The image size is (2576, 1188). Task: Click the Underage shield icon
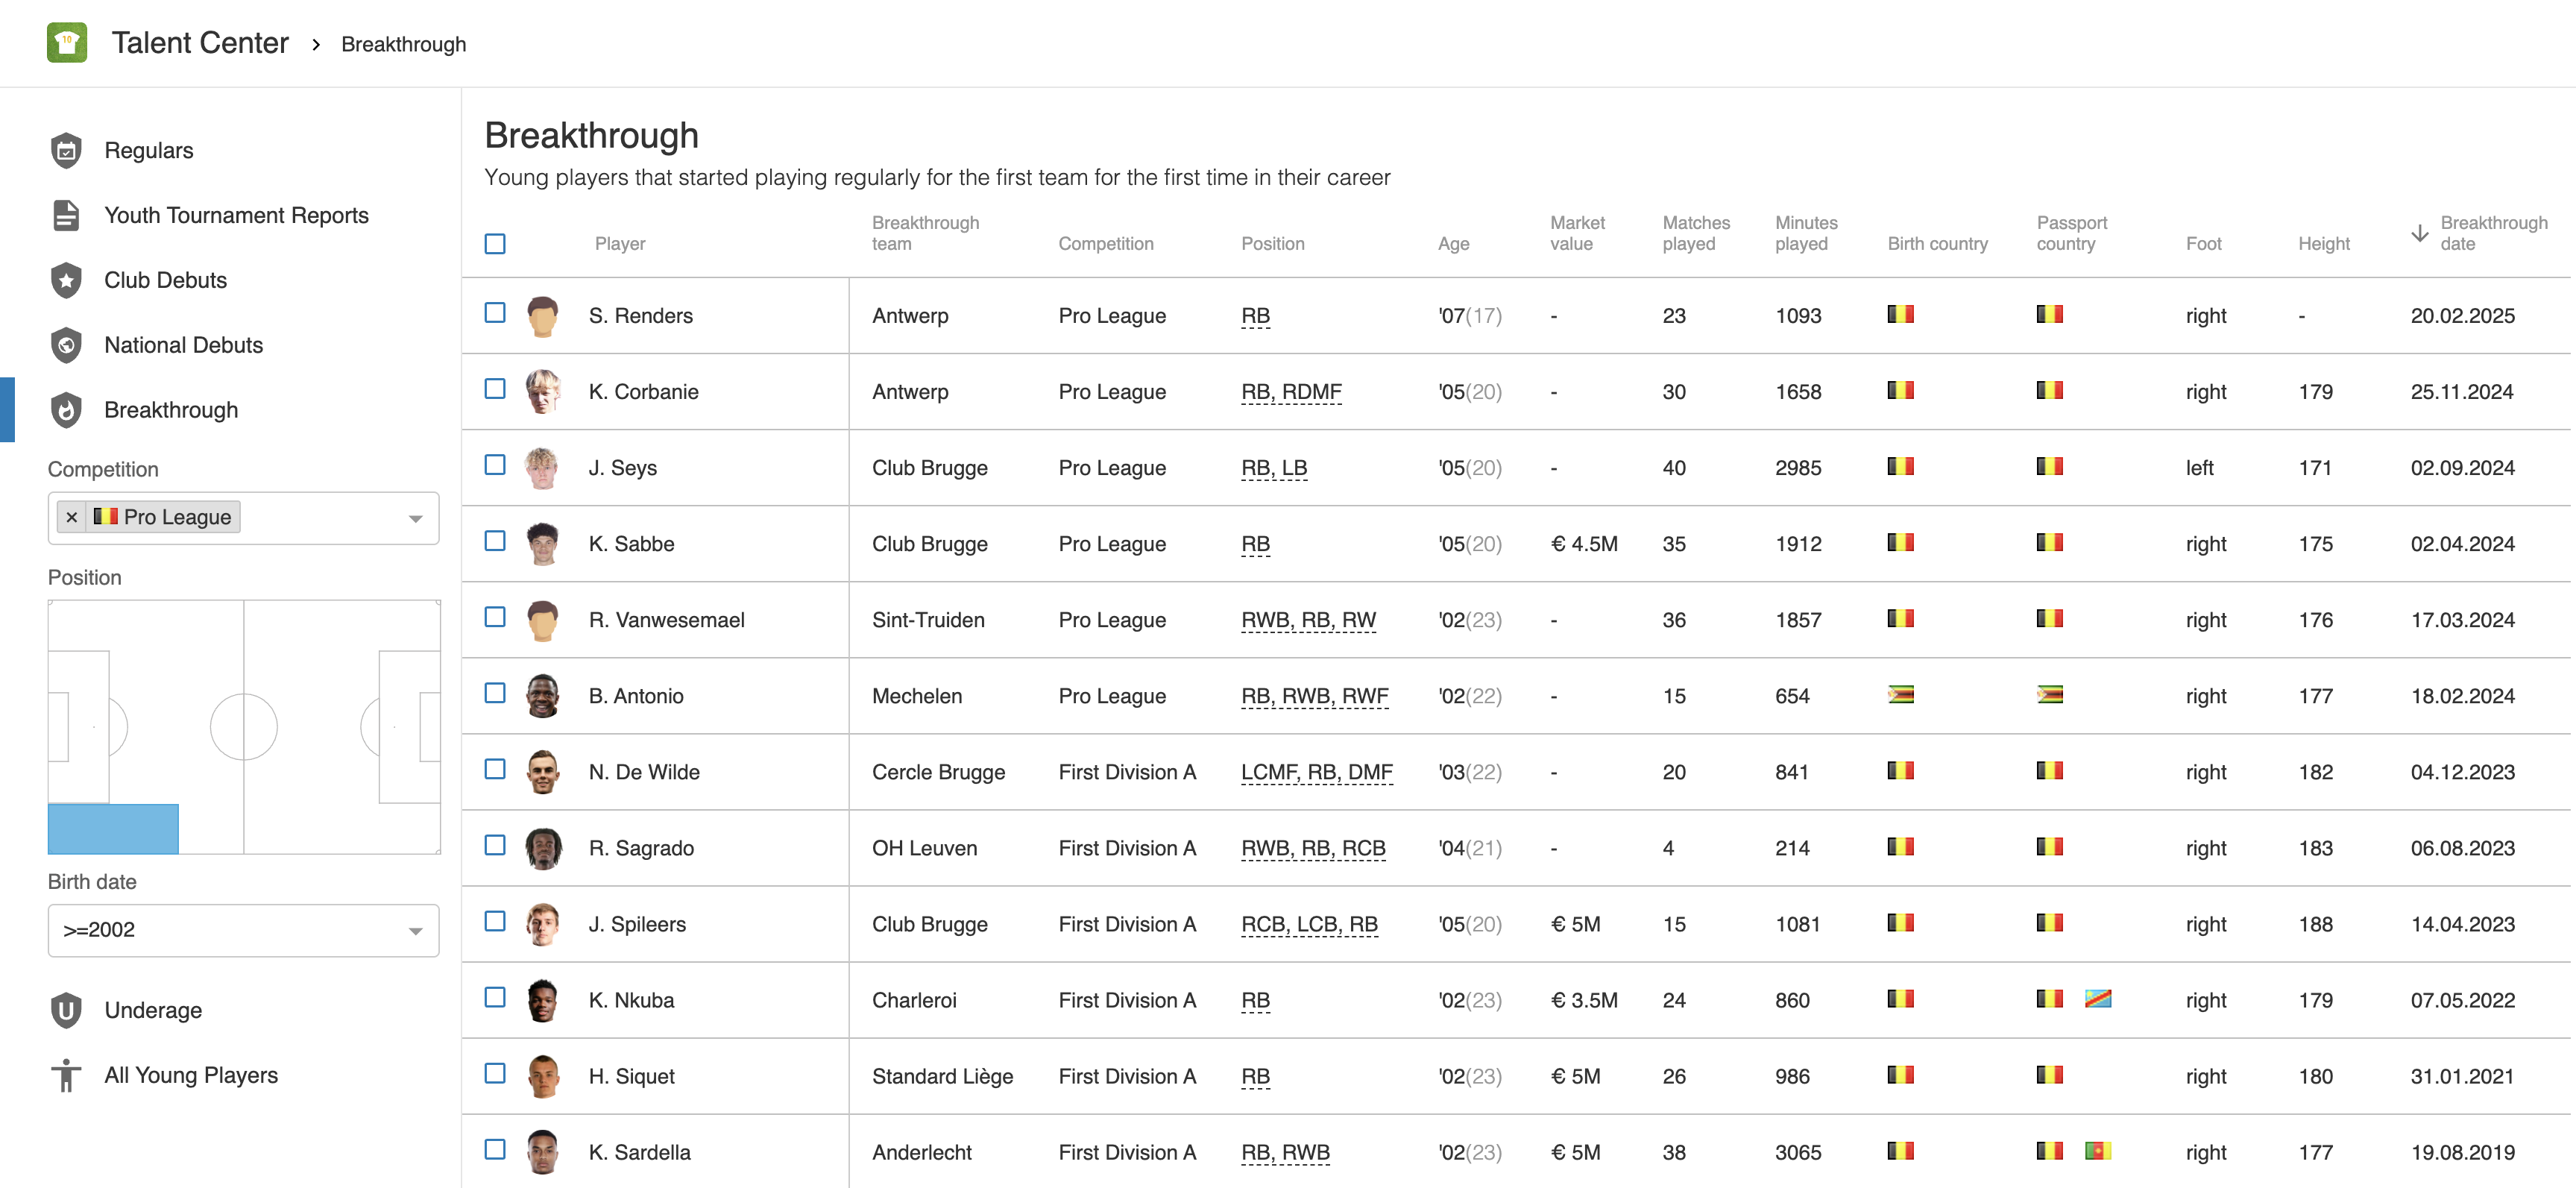[x=66, y=1010]
